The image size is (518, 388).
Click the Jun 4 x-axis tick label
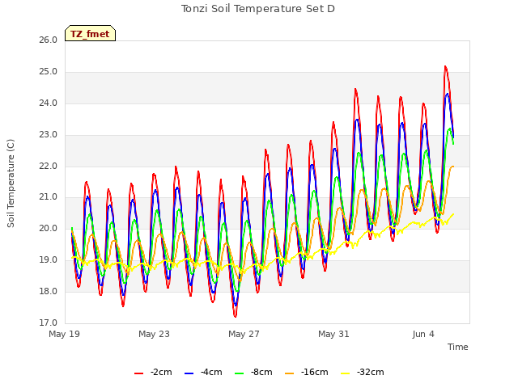pos(423,334)
